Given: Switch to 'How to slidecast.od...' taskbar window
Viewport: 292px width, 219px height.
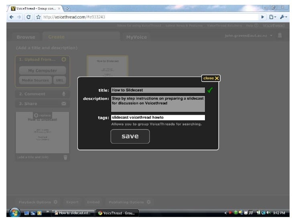Looking at the screenshot, I should point(73,213).
